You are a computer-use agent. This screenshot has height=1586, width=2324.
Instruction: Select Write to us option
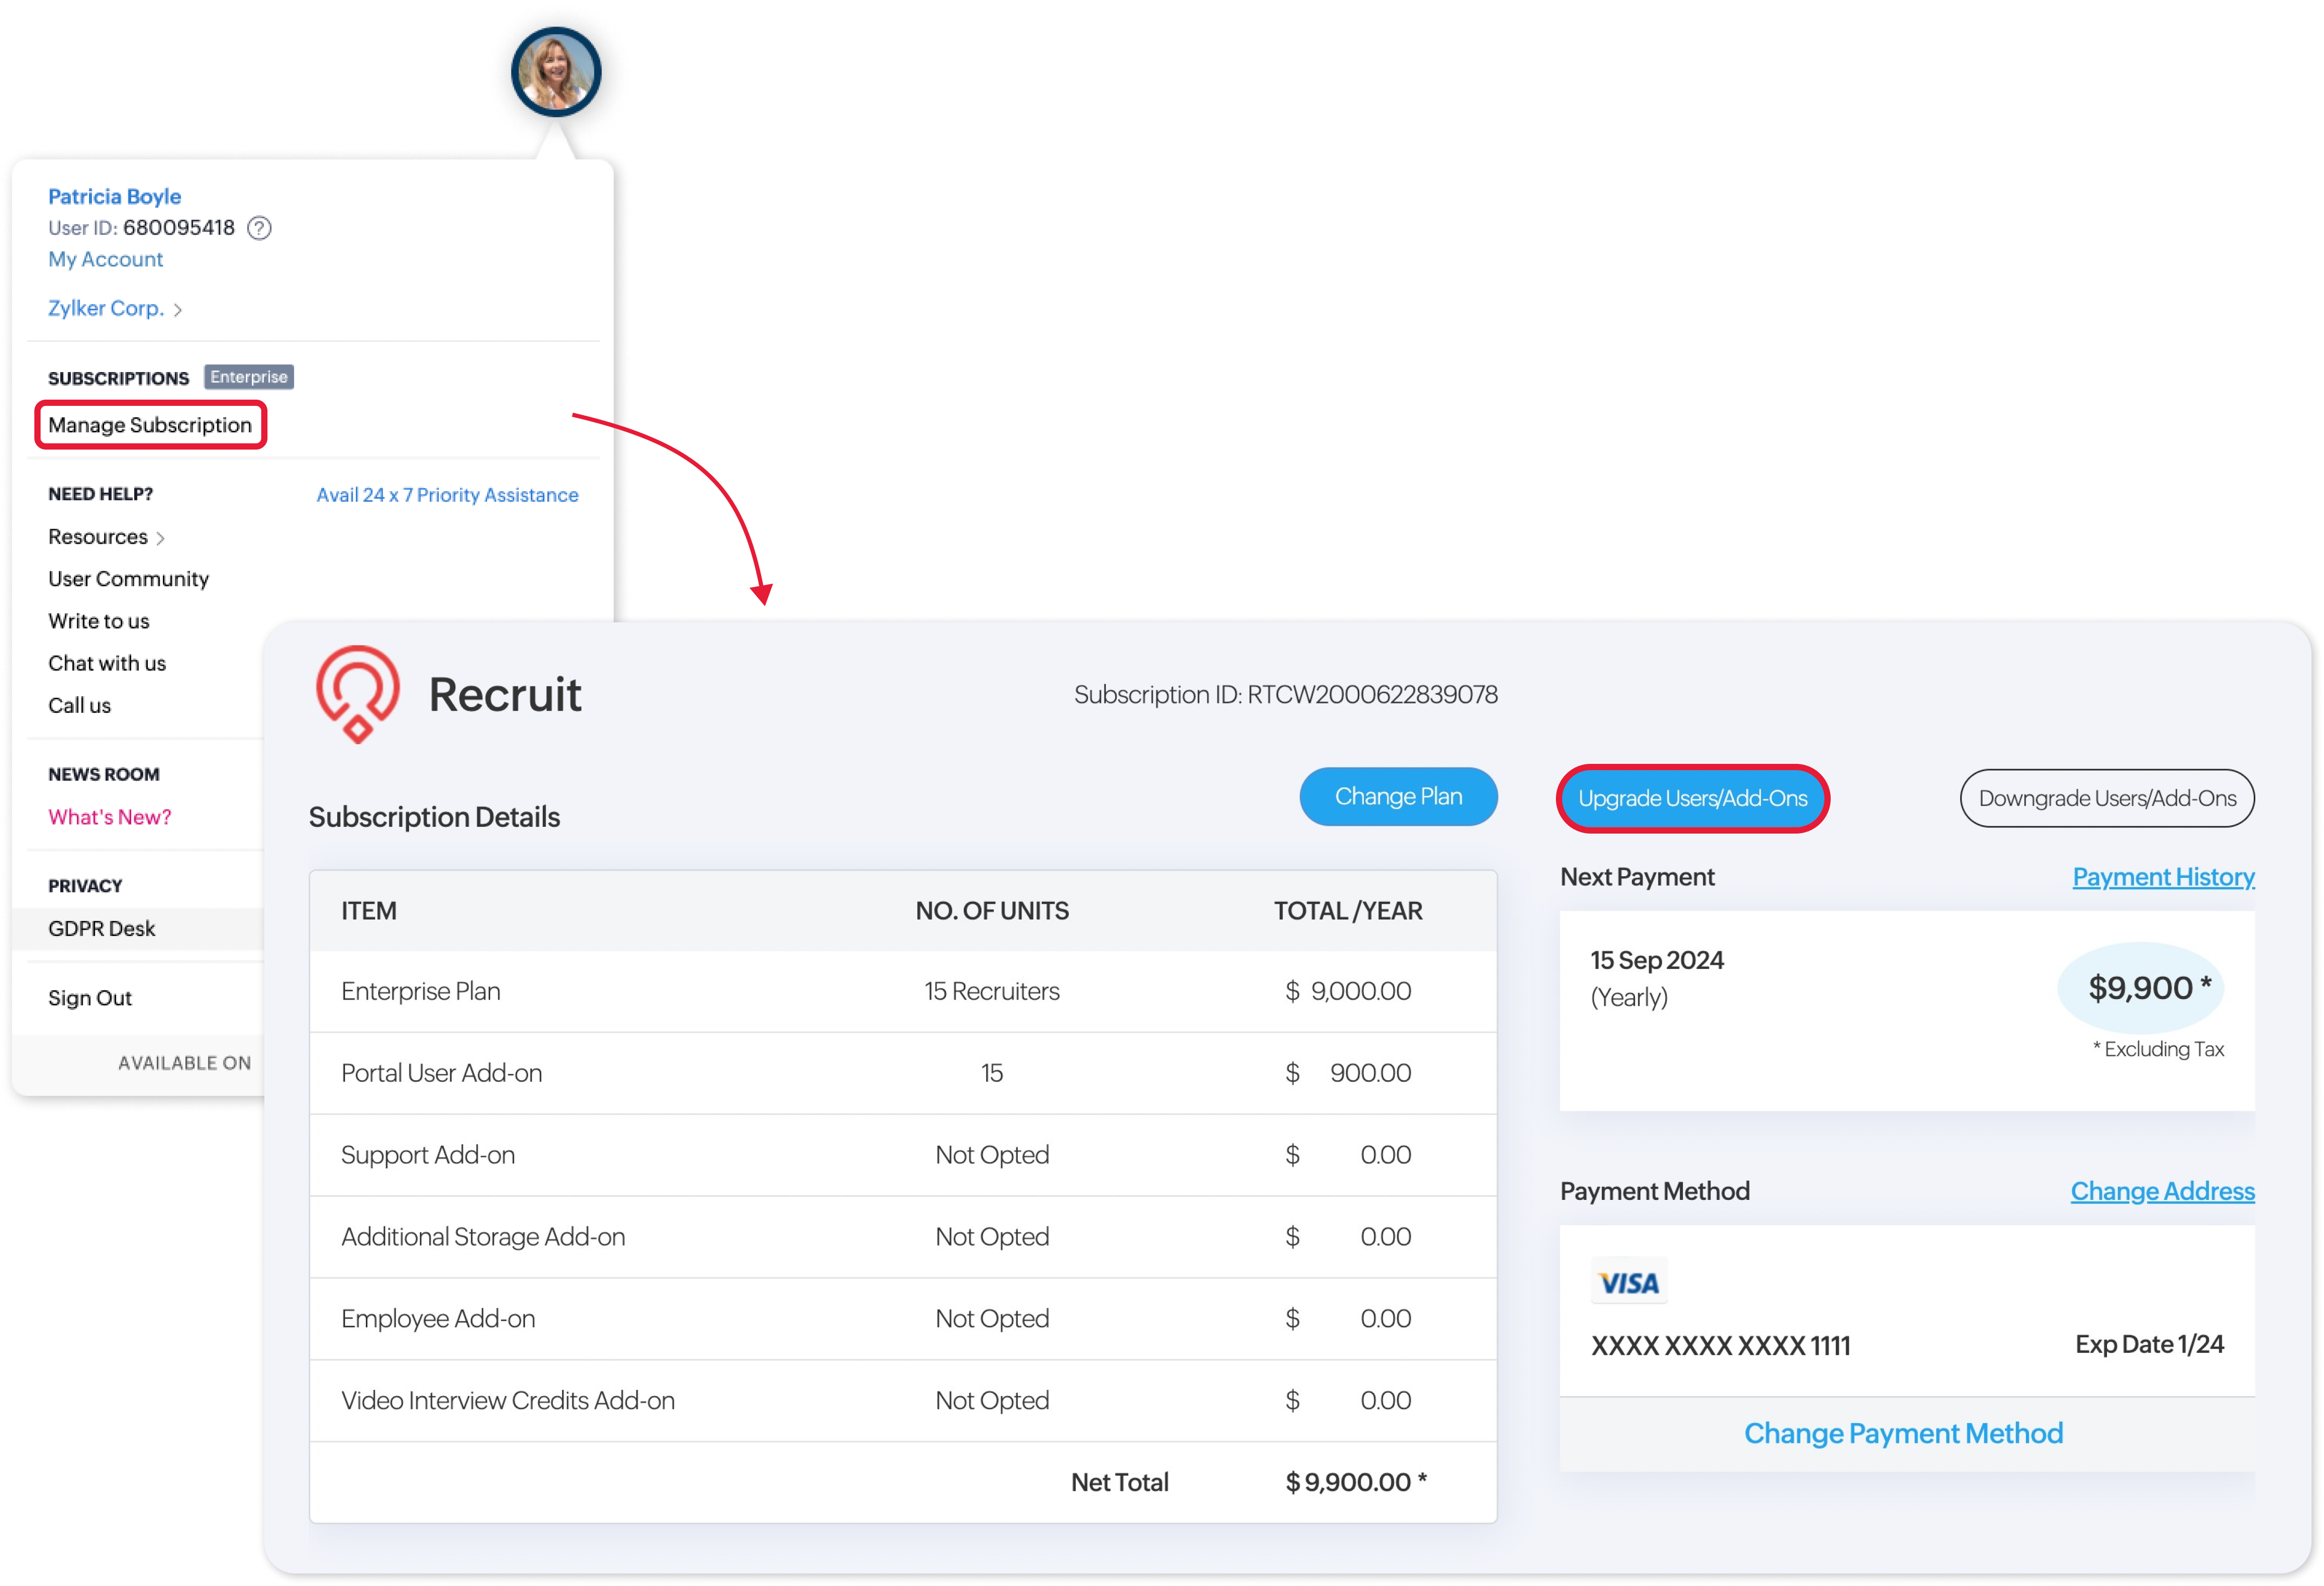pos(98,621)
